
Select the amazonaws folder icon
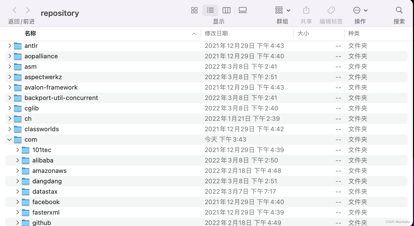[x=26, y=171]
